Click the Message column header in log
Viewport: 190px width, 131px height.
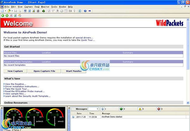click(143, 114)
